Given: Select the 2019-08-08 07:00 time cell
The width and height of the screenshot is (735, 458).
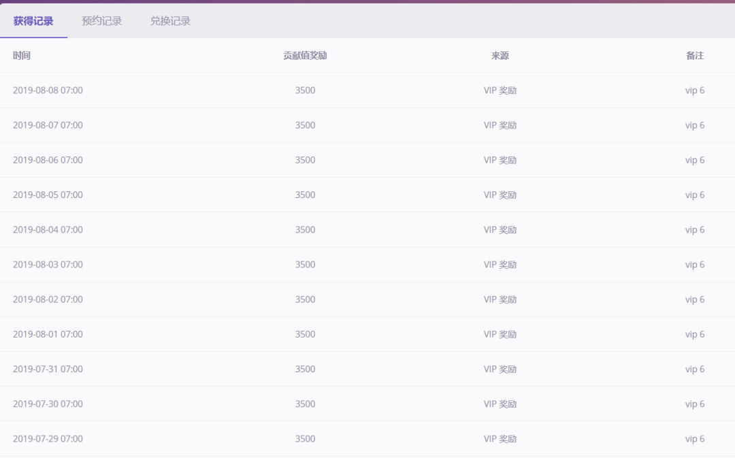Looking at the screenshot, I should point(48,90).
